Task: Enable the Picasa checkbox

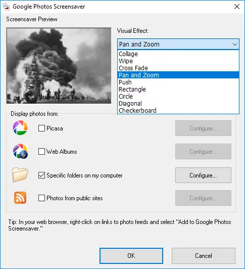Action: pyautogui.click(x=41, y=128)
